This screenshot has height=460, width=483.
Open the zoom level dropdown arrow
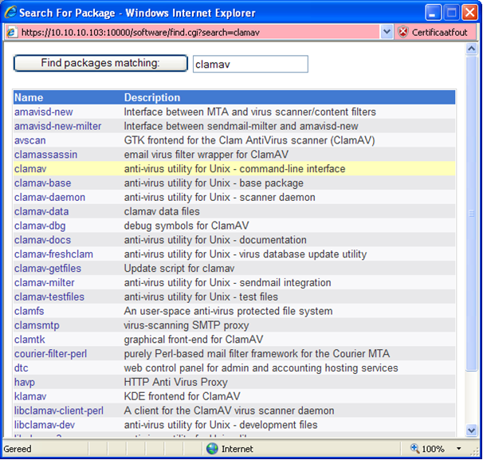(460, 449)
